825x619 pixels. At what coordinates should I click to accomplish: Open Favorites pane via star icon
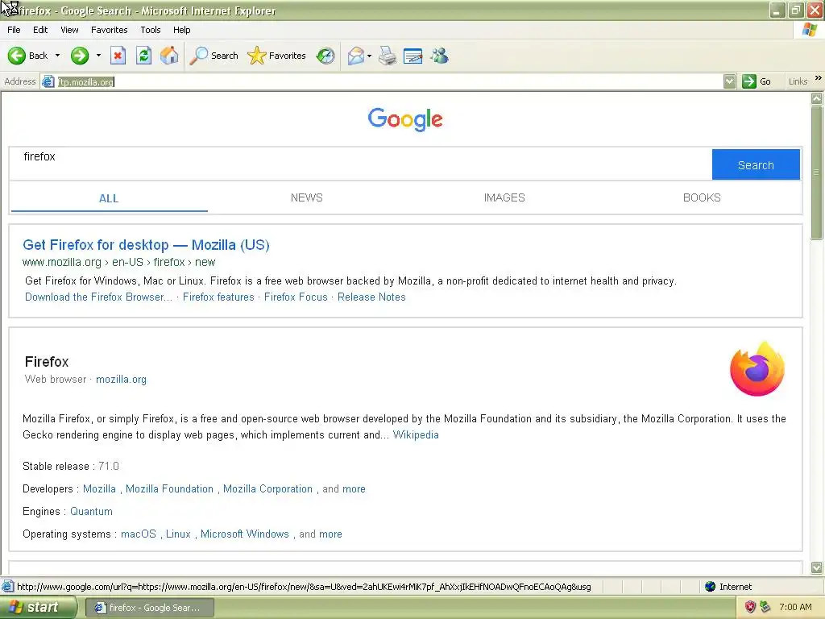(277, 56)
